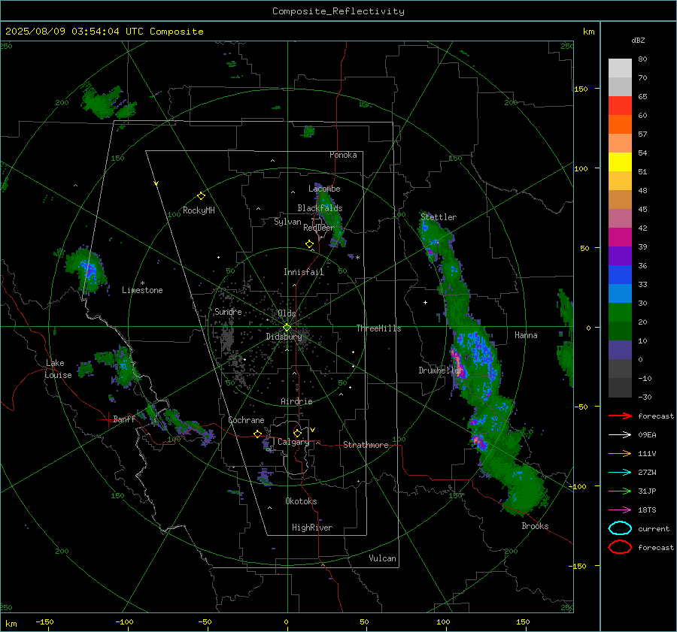Click the Innisfail label on map
This screenshot has height=632, width=677.
pos(304,272)
